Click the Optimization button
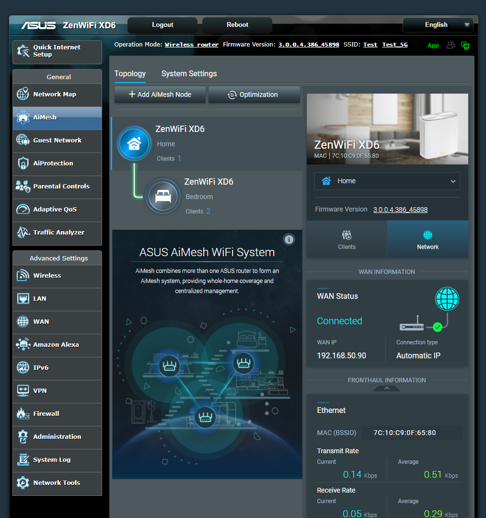 click(254, 94)
